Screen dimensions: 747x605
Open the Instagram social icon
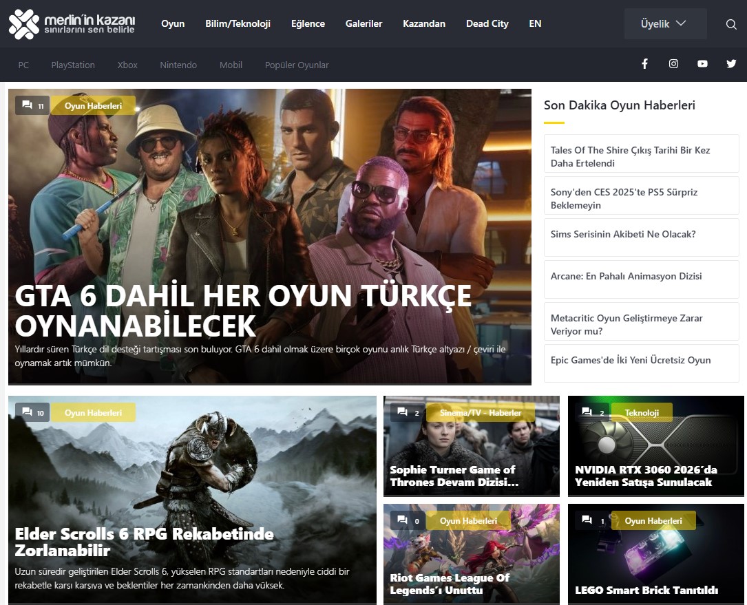coord(673,64)
